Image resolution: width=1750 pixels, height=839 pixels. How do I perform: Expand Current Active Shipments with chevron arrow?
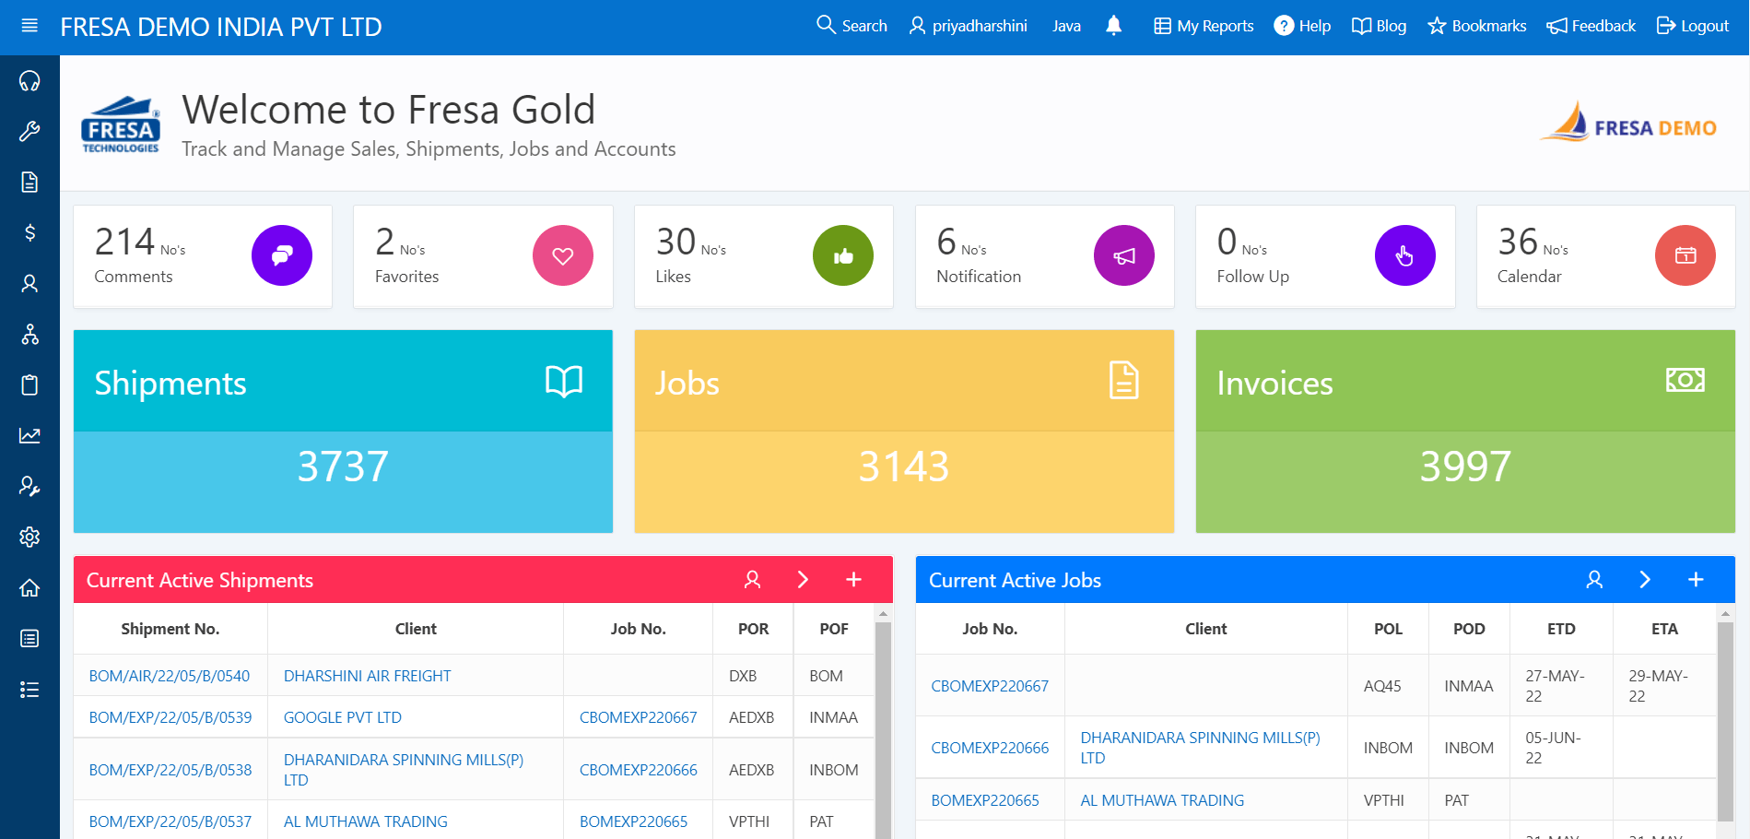803,579
